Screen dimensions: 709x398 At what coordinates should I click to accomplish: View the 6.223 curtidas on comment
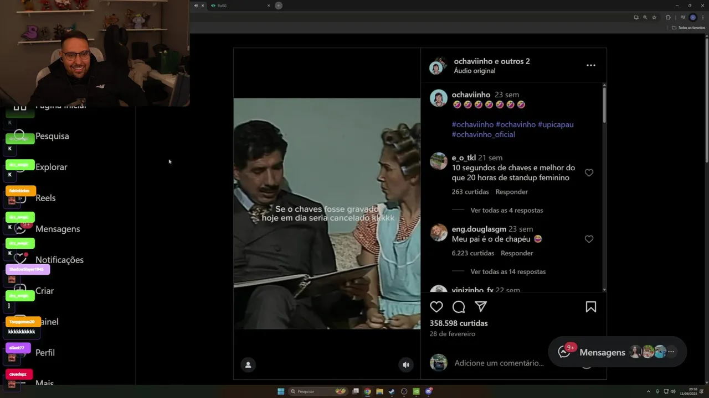click(473, 253)
